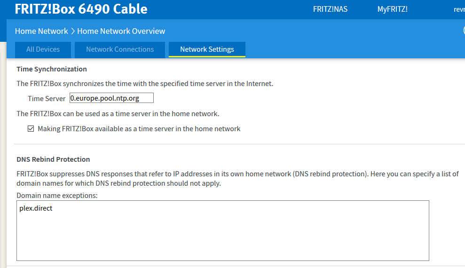
Task: Click the 'Making FRITZ!Box available as time server' label
Action: [x=139, y=129]
